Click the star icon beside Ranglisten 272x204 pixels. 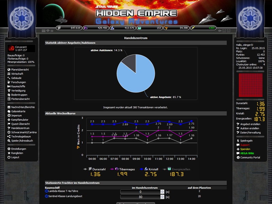(9, 153)
